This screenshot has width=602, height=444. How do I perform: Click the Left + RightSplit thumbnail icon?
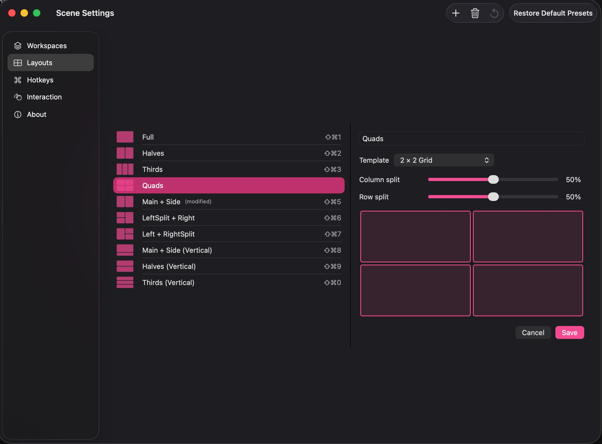125,234
